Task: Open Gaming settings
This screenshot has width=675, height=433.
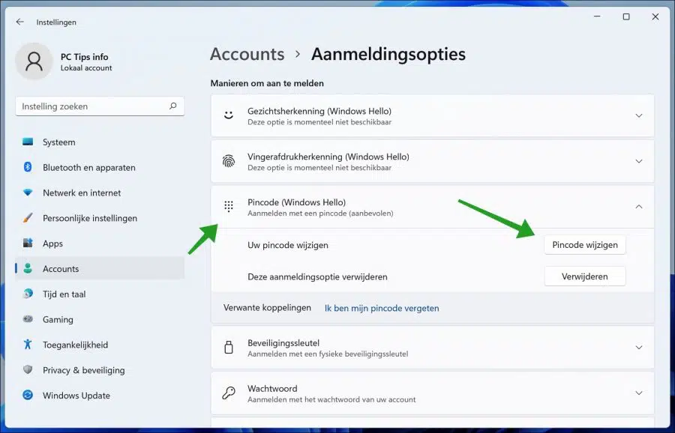Action: click(x=100, y=320)
